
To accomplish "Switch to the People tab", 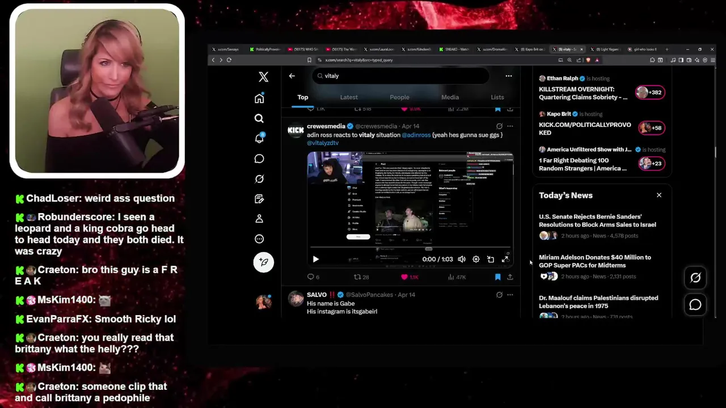I will [399, 97].
